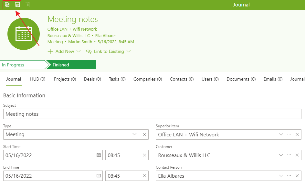Open the Ella Albares header link
This screenshot has width=305, height=187.
[x=106, y=35]
